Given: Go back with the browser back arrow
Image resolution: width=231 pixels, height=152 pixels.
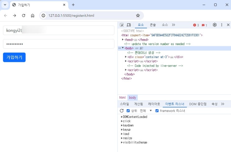Looking at the screenshot, I should [x=6, y=16].
